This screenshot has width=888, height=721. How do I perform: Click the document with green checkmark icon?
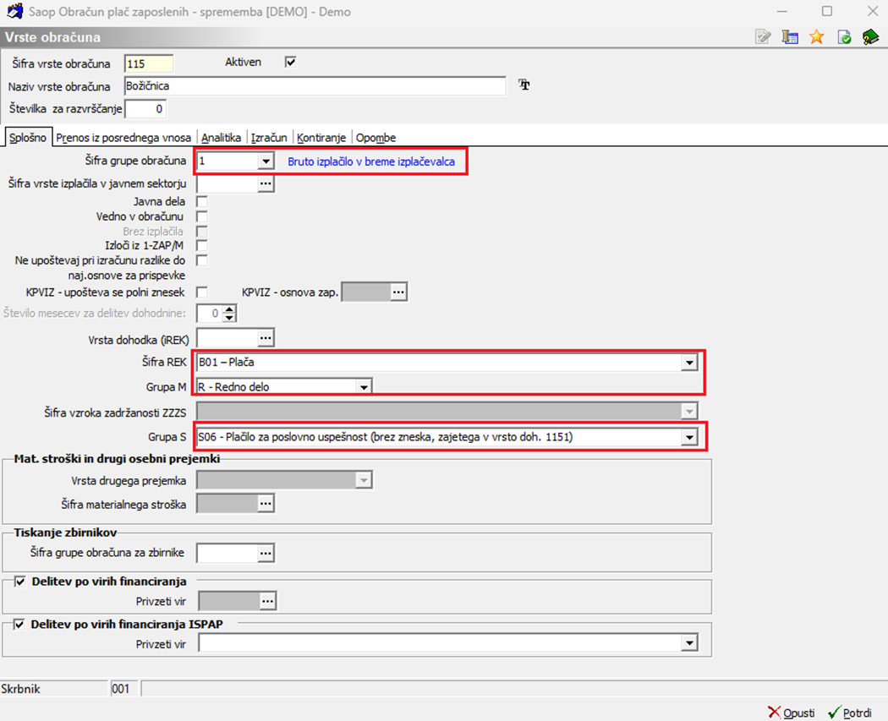coord(844,37)
